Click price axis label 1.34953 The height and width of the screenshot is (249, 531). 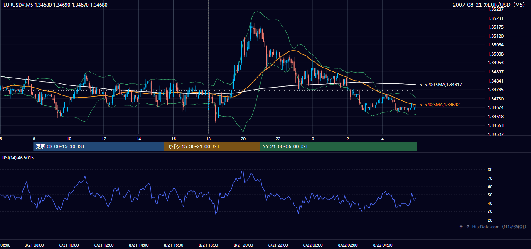pyautogui.click(x=496, y=63)
